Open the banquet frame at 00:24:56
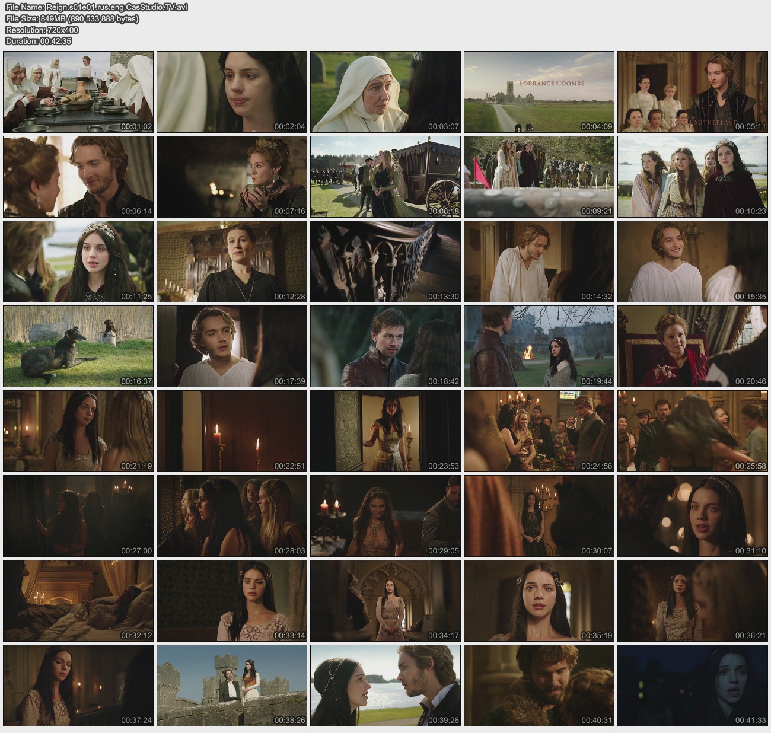Viewport: 771px width, 733px height. click(x=539, y=431)
